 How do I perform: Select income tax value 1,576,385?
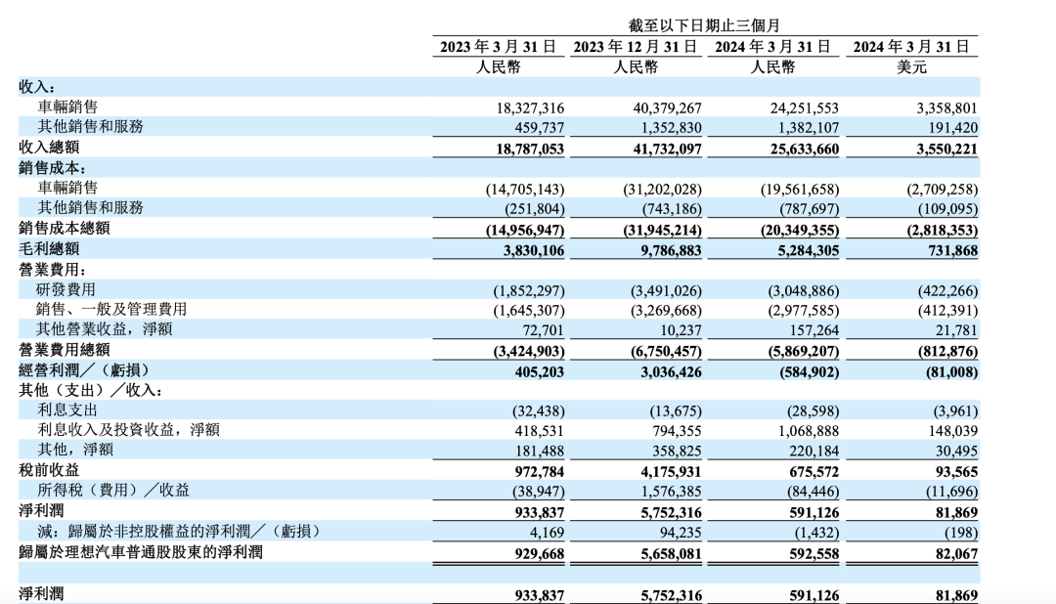click(672, 493)
